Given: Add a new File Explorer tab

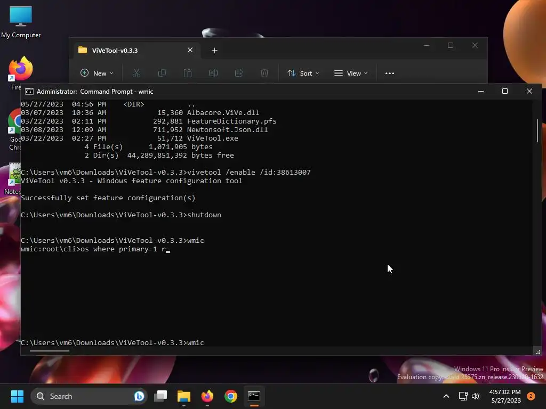Looking at the screenshot, I should click(x=214, y=51).
